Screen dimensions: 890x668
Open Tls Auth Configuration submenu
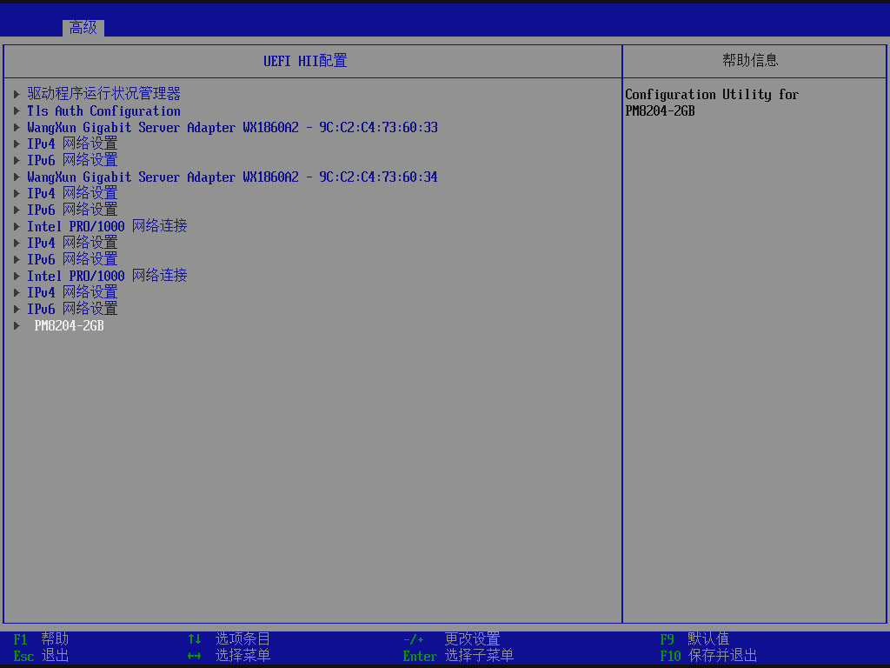tap(103, 110)
